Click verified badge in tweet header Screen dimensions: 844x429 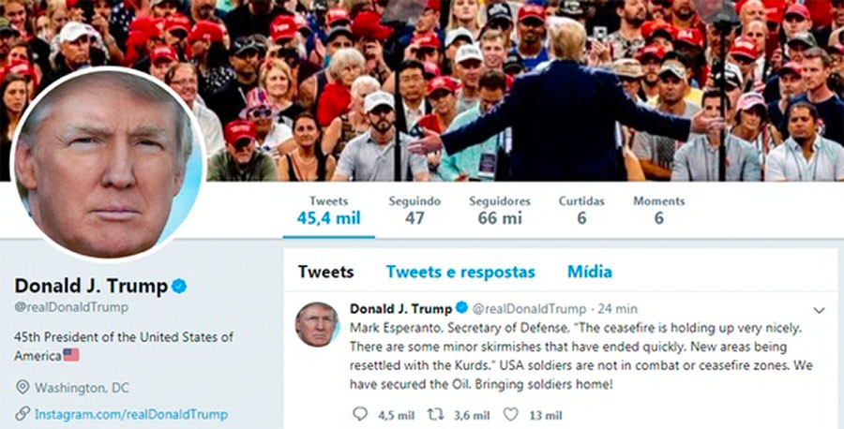pos(461,308)
